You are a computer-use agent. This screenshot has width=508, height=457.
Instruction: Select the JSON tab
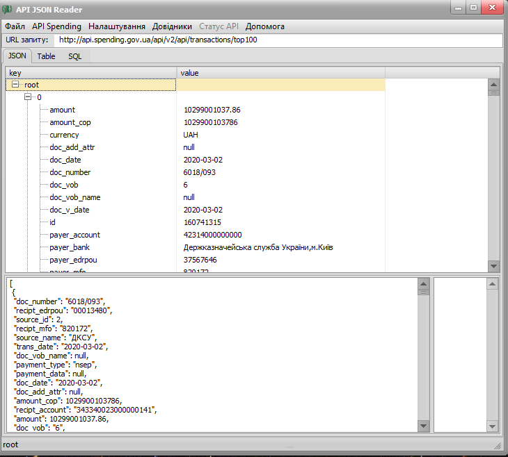point(17,56)
